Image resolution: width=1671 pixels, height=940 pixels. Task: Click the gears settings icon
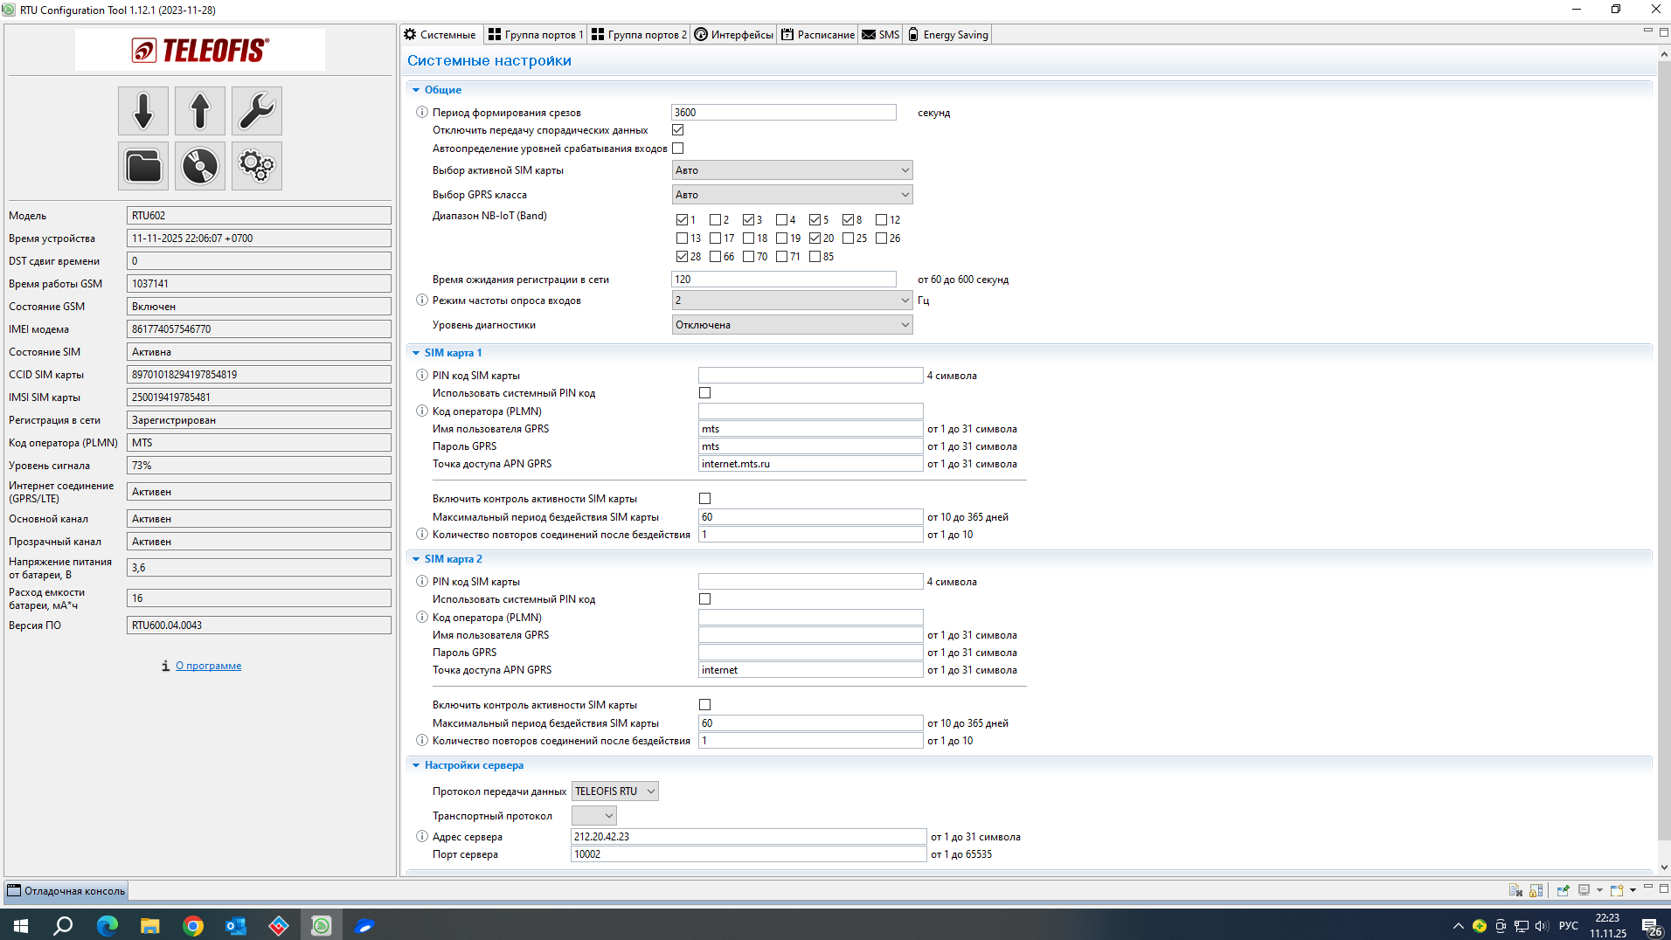tap(257, 166)
